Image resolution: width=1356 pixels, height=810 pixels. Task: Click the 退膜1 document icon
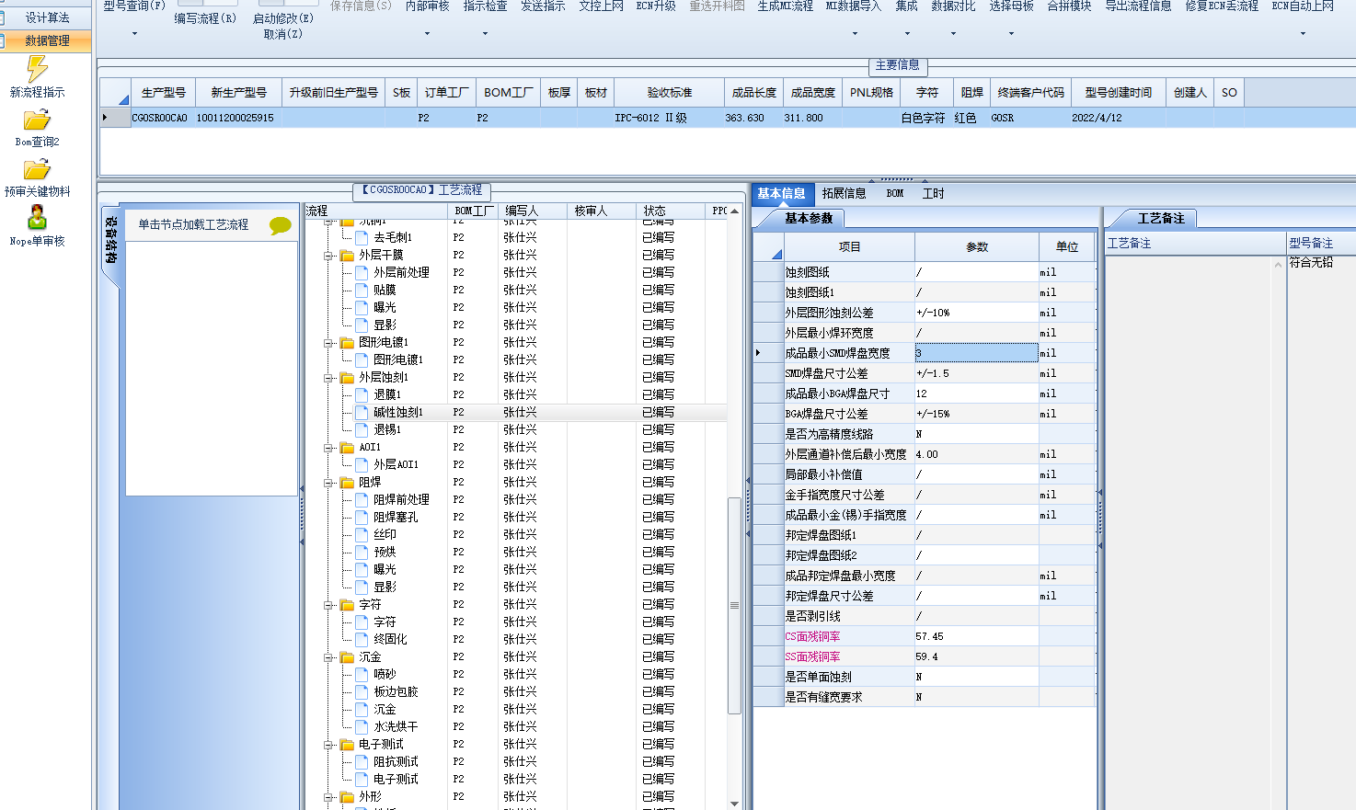coord(362,394)
